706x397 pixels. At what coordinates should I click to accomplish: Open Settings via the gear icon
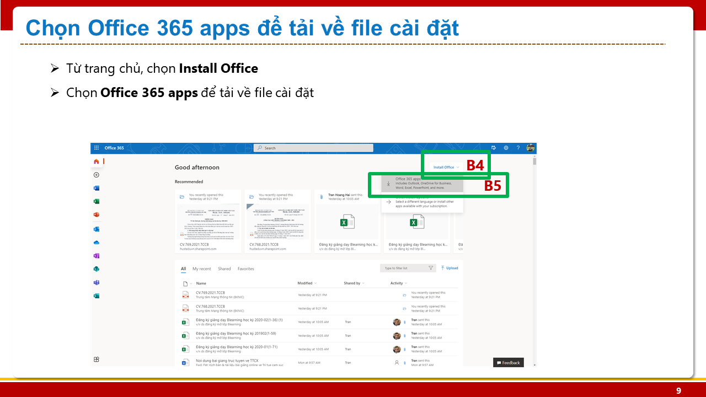pos(506,148)
